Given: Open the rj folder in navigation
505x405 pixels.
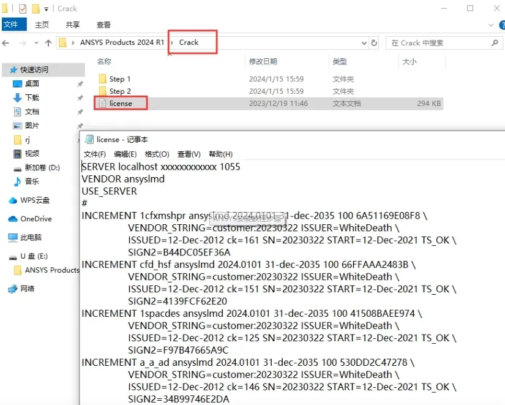Looking at the screenshot, I should click(27, 140).
